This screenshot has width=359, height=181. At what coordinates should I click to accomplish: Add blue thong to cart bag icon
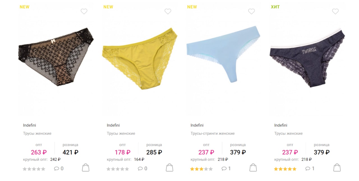pos(253,168)
